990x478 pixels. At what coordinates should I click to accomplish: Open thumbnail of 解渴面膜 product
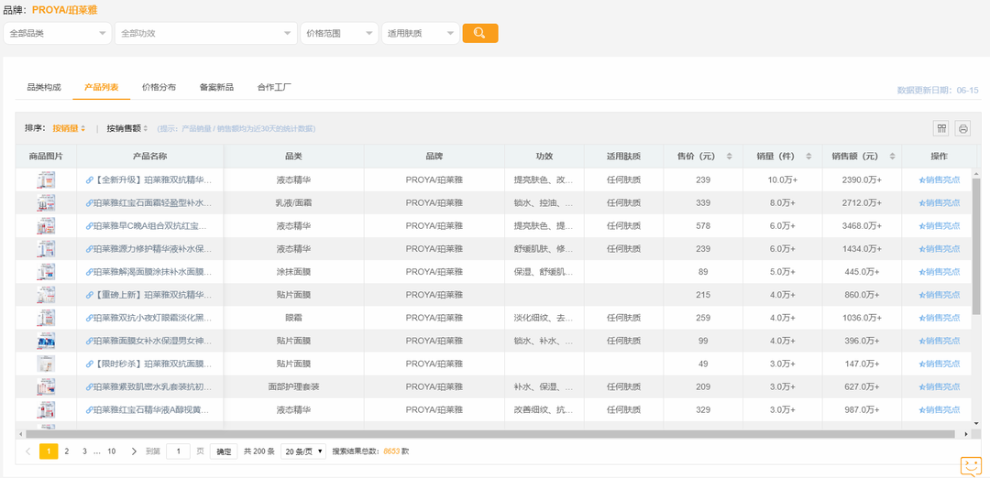click(46, 272)
